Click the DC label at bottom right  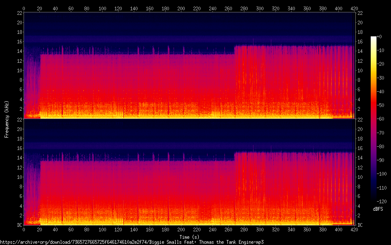click(x=360, y=225)
